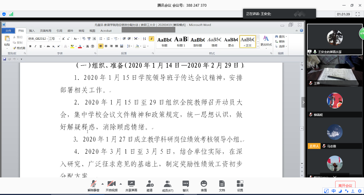Select 马志霞 participant video thumbnail

(335, 132)
